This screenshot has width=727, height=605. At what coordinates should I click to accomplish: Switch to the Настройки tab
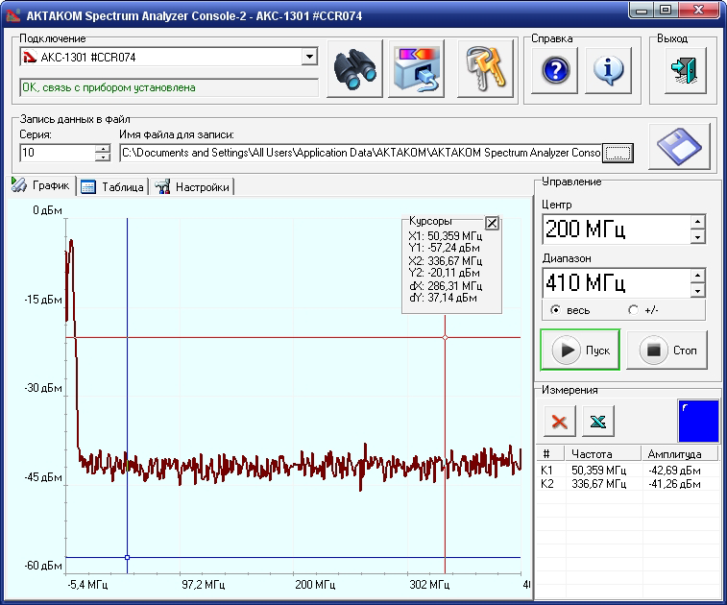pyautogui.click(x=192, y=187)
